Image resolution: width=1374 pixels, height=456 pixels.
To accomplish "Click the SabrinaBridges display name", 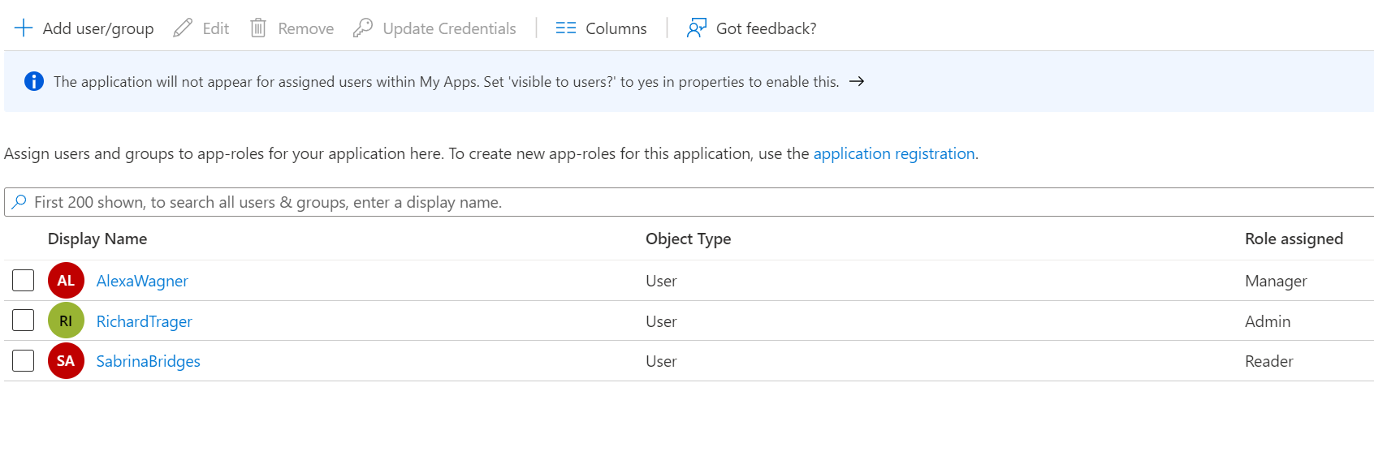I will [x=148, y=361].
